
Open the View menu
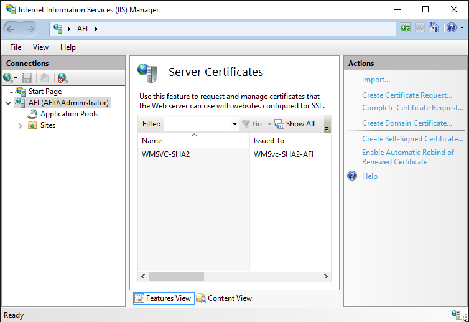point(40,47)
